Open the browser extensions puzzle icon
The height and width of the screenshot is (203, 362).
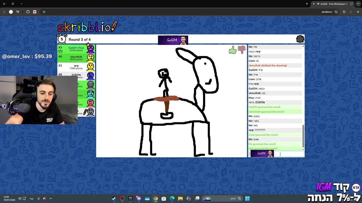point(28,12)
